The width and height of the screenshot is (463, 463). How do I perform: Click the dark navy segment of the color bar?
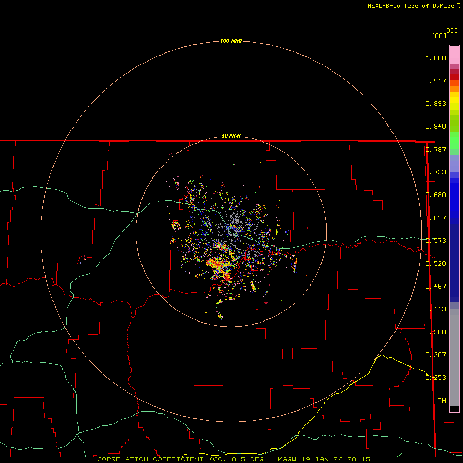[x=454, y=263]
